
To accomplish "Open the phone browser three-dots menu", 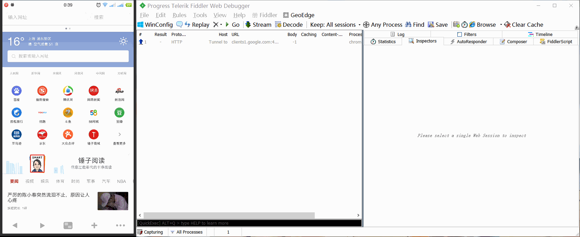I will pos(120,225).
